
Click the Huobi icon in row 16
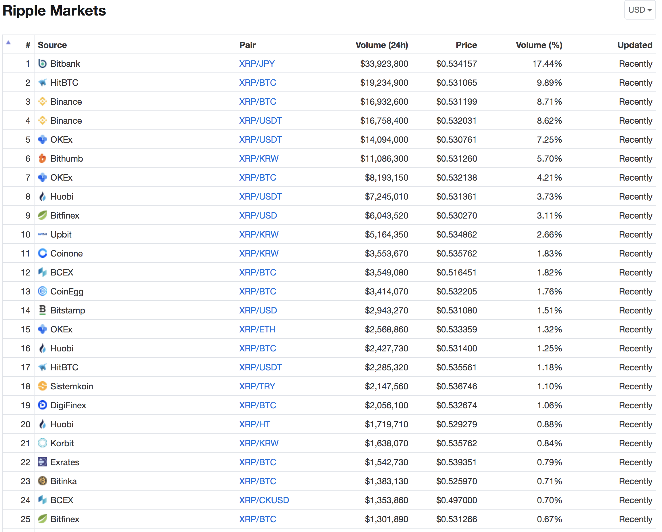42,349
